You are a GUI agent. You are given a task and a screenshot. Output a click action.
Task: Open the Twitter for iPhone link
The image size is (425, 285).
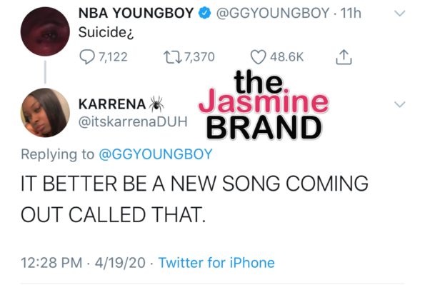pos(216,262)
